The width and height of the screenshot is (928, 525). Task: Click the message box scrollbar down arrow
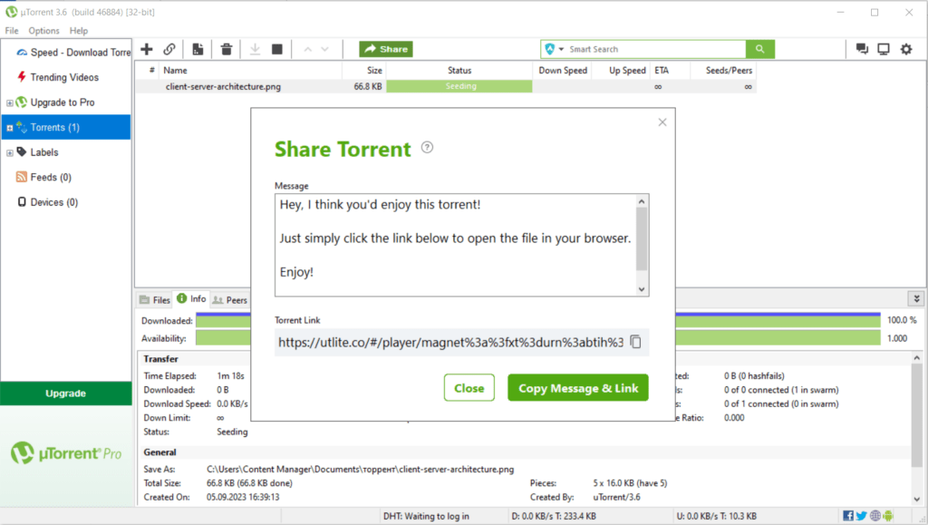[643, 289]
